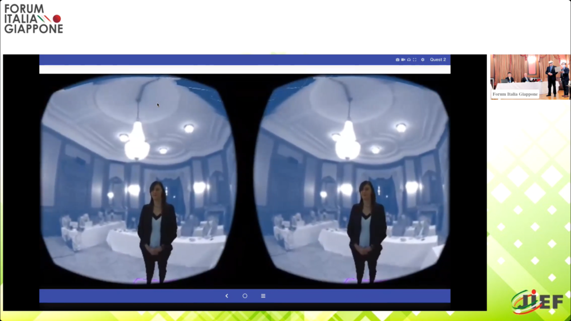Open the settings gear in the cast toolbar
571x321 pixels.
pyautogui.click(x=423, y=60)
